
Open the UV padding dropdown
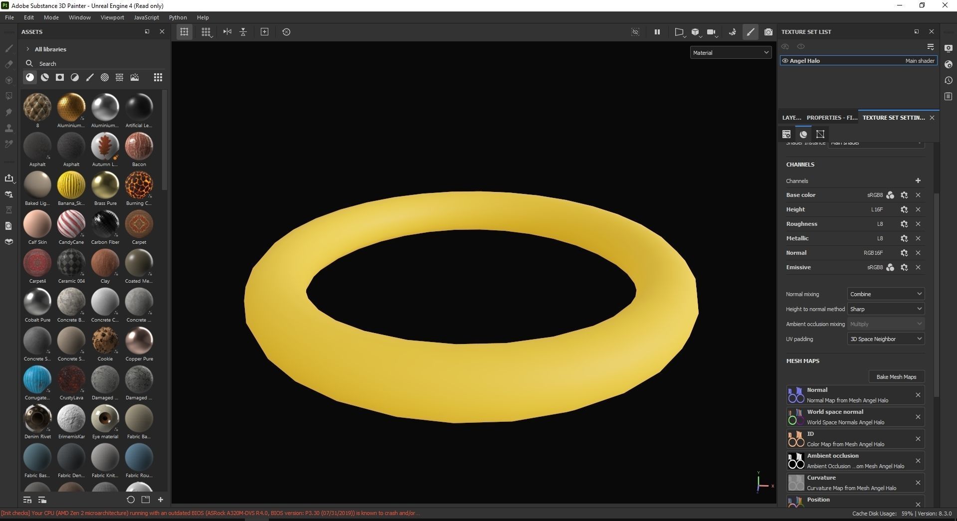click(886, 339)
